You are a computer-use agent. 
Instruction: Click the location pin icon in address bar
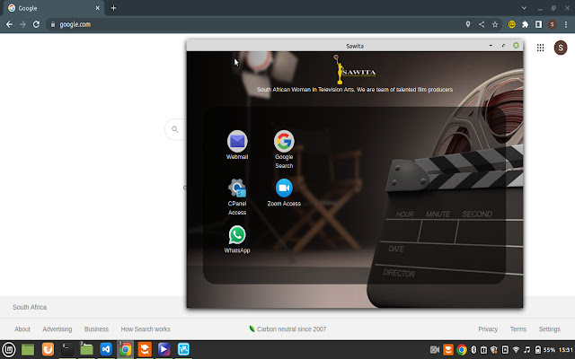click(x=468, y=24)
